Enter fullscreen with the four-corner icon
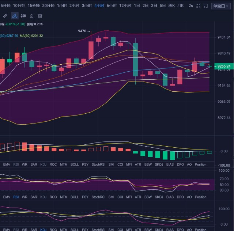The width and height of the screenshot is (234, 231). pyautogui.click(x=199, y=6)
